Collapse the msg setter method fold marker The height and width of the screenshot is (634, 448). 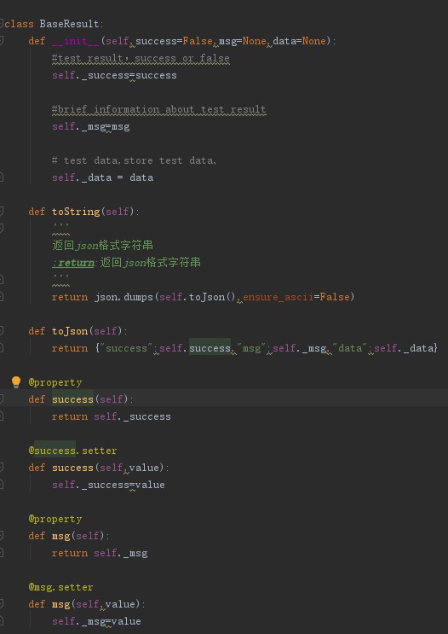[2, 604]
